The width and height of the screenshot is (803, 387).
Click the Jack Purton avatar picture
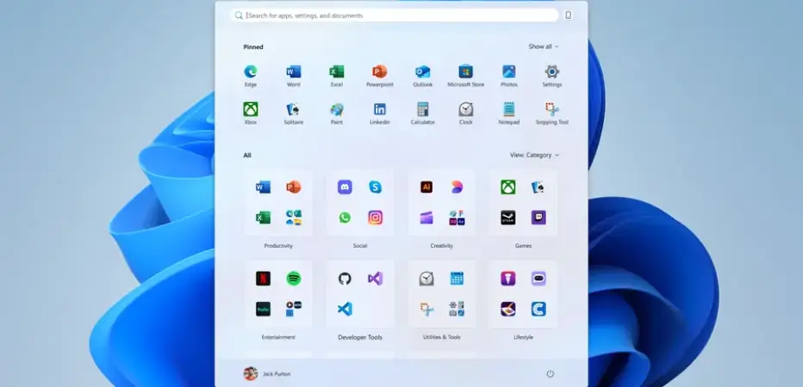(251, 374)
